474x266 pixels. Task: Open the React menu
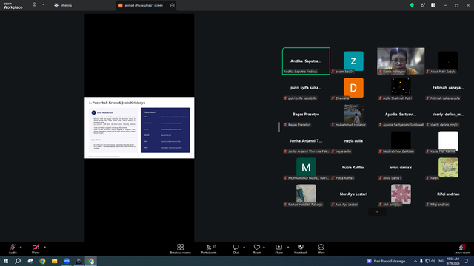pos(257,249)
